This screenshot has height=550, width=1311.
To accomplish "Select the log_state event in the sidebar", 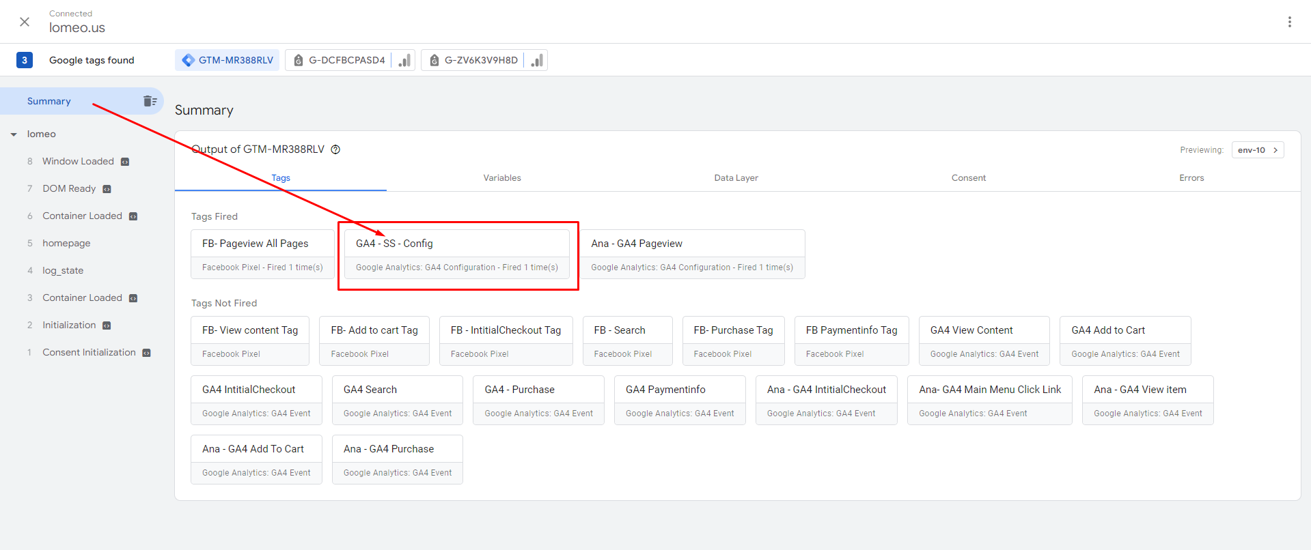I will coord(63,271).
